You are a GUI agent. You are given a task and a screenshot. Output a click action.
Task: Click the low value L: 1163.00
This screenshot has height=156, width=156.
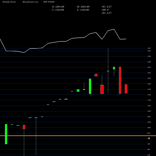(83, 10)
